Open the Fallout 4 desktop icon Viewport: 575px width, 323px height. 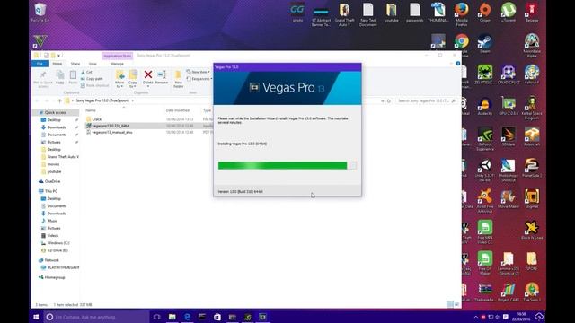(532, 74)
